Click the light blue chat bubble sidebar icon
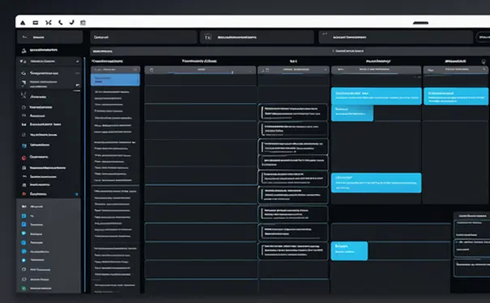490x303 pixels. click(x=23, y=234)
